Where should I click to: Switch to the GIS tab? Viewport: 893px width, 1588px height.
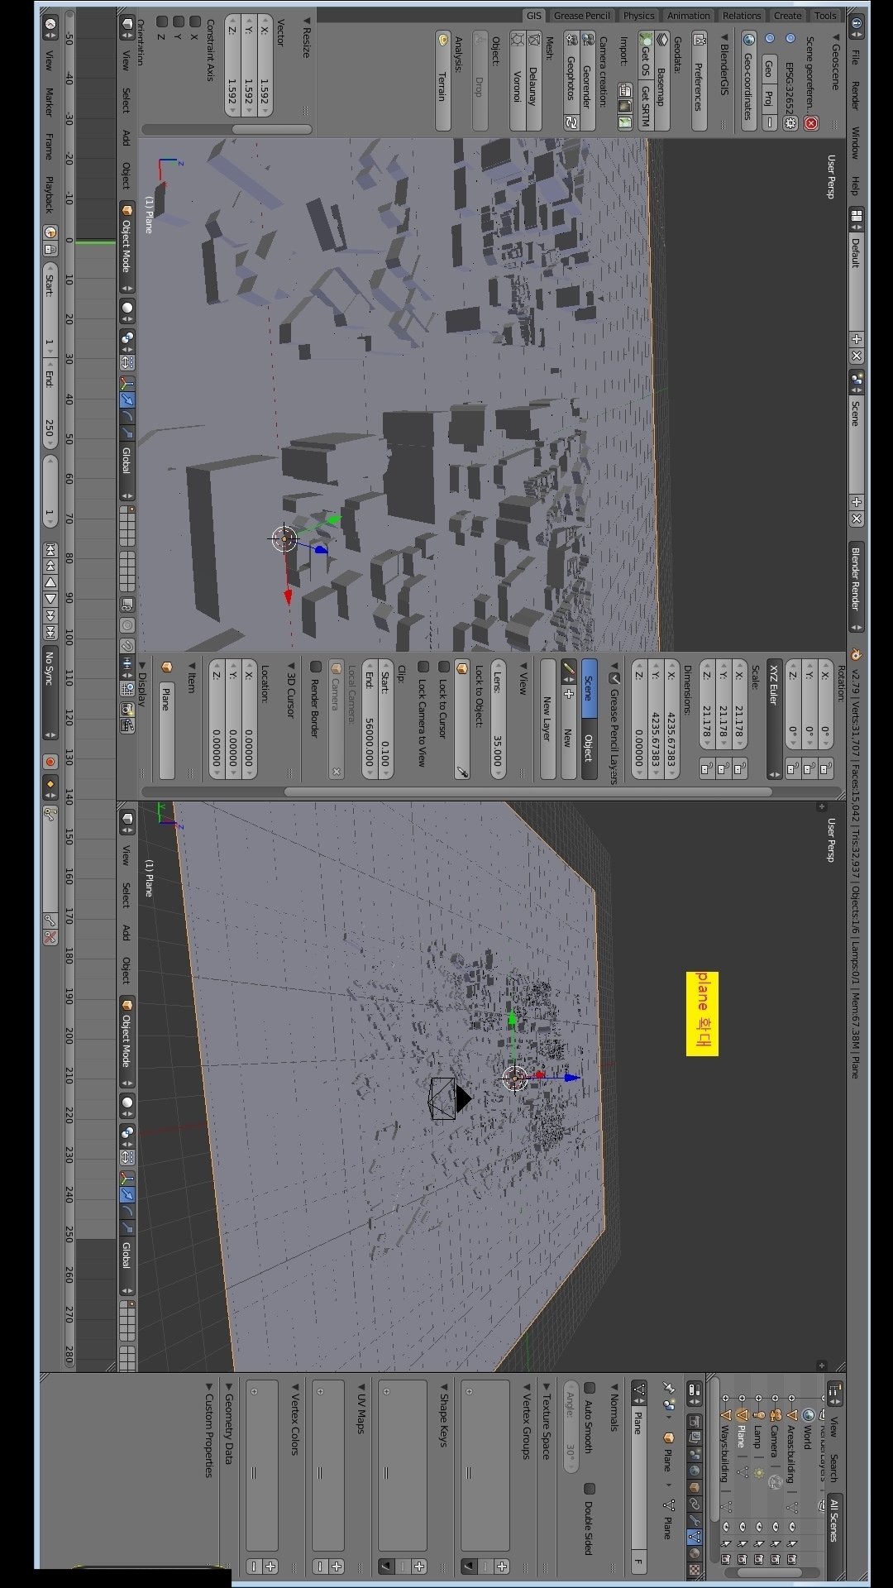[534, 16]
